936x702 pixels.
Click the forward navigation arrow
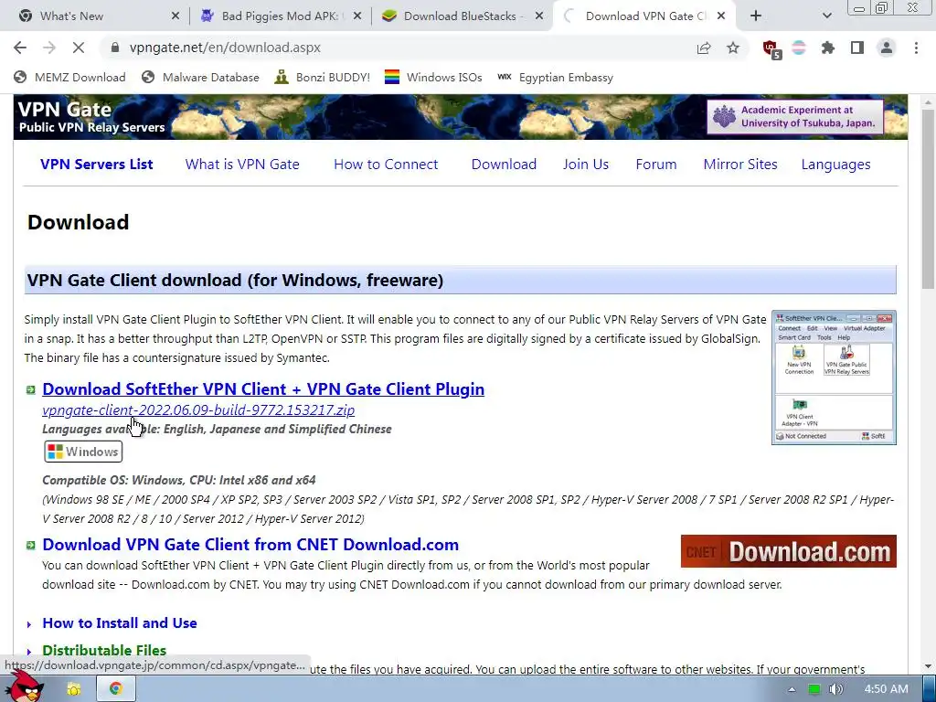click(x=49, y=48)
